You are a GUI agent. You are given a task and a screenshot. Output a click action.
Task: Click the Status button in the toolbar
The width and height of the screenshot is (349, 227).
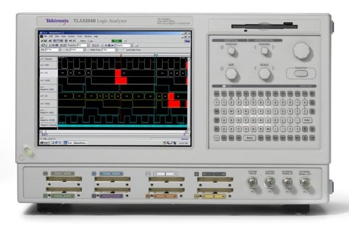click(x=83, y=41)
